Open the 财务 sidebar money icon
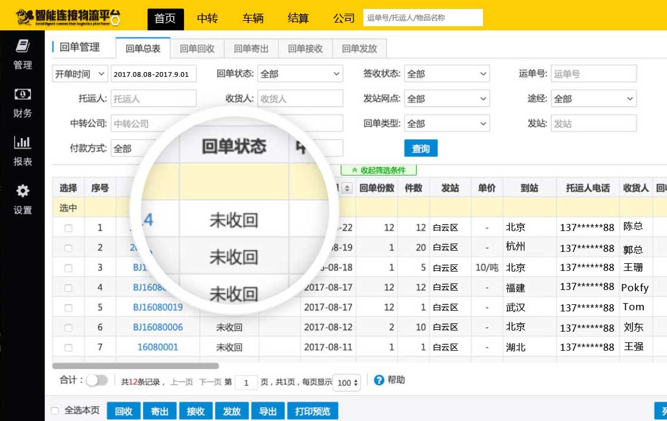 click(23, 94)
